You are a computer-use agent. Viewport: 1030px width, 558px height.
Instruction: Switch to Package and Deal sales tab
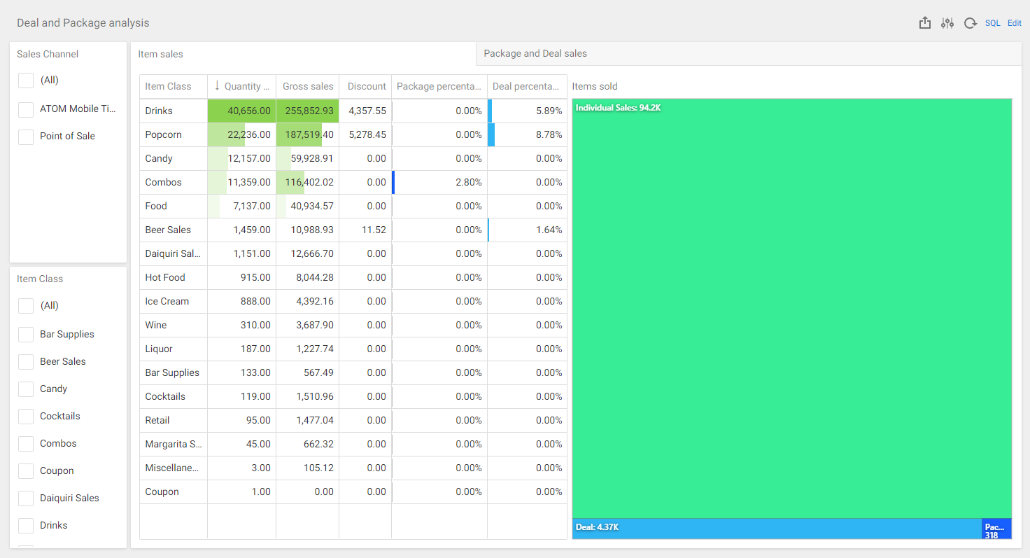point(535,53)
